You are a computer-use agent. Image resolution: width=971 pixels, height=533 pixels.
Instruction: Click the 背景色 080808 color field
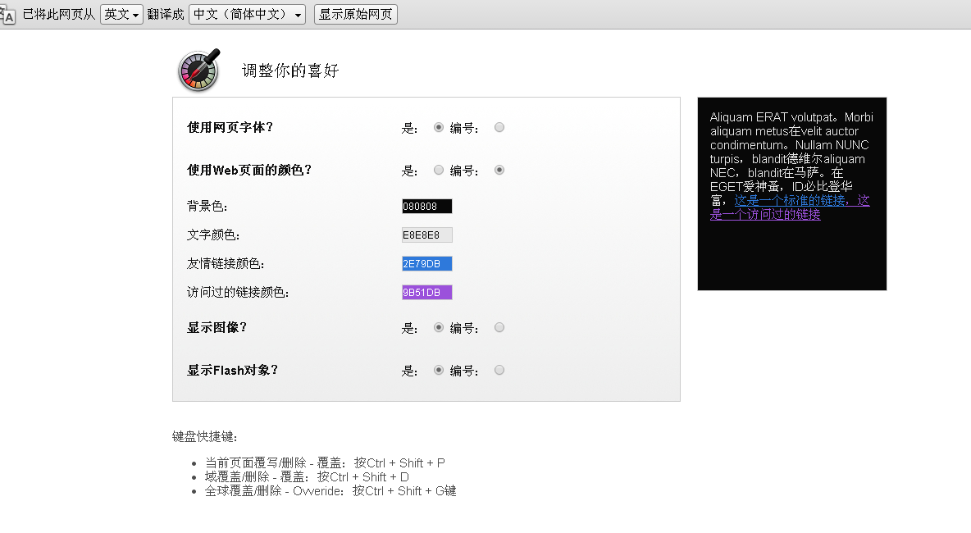(426, 206)
